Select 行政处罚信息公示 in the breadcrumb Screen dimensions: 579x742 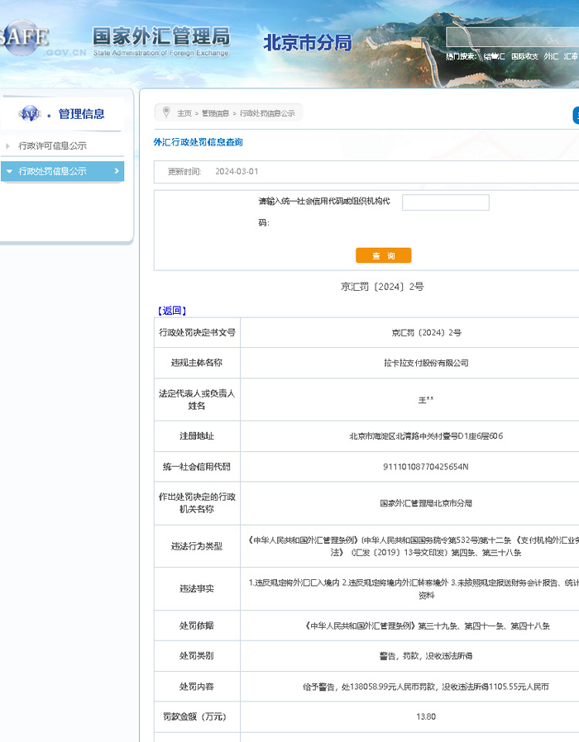coord(267,113)
